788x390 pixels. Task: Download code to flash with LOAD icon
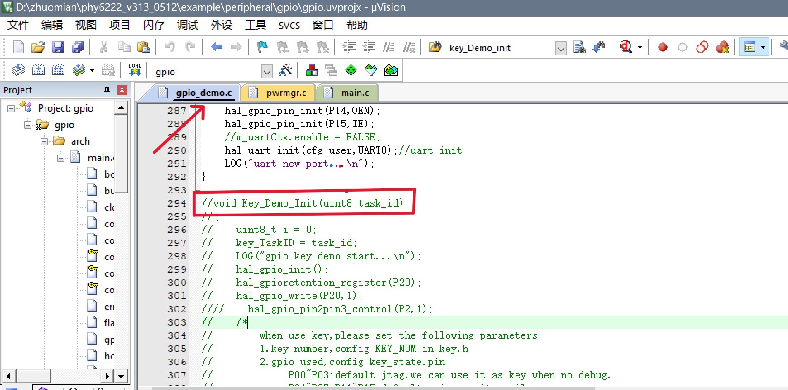(x=135, y=70)
